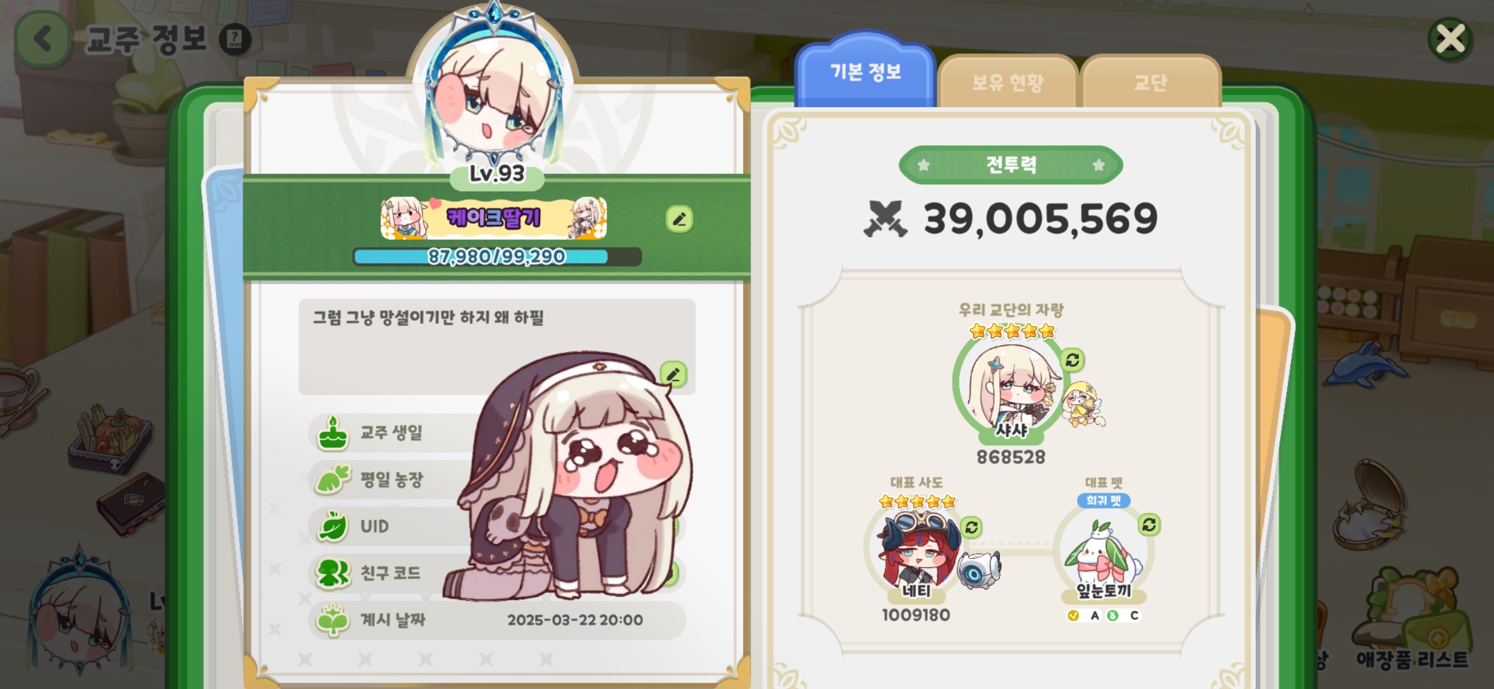Click the 전투력 banner label

(x=1011, y=165)
